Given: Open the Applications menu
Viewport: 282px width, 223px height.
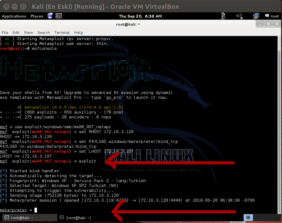Looking at the screenshot, I should tap(14, 16).
